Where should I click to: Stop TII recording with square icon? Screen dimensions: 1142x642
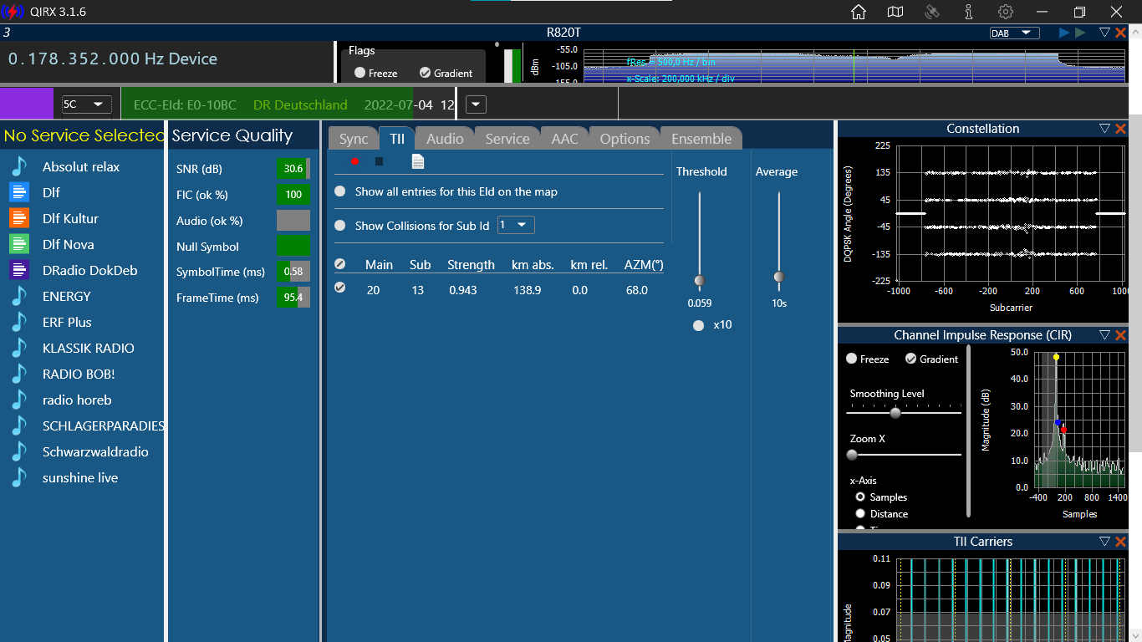[379, 161]
